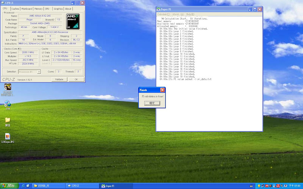Screen dimensions: 303x189
Task: Click the Package value Socket AM2+ (940)
Action: (x=40, y=23)
